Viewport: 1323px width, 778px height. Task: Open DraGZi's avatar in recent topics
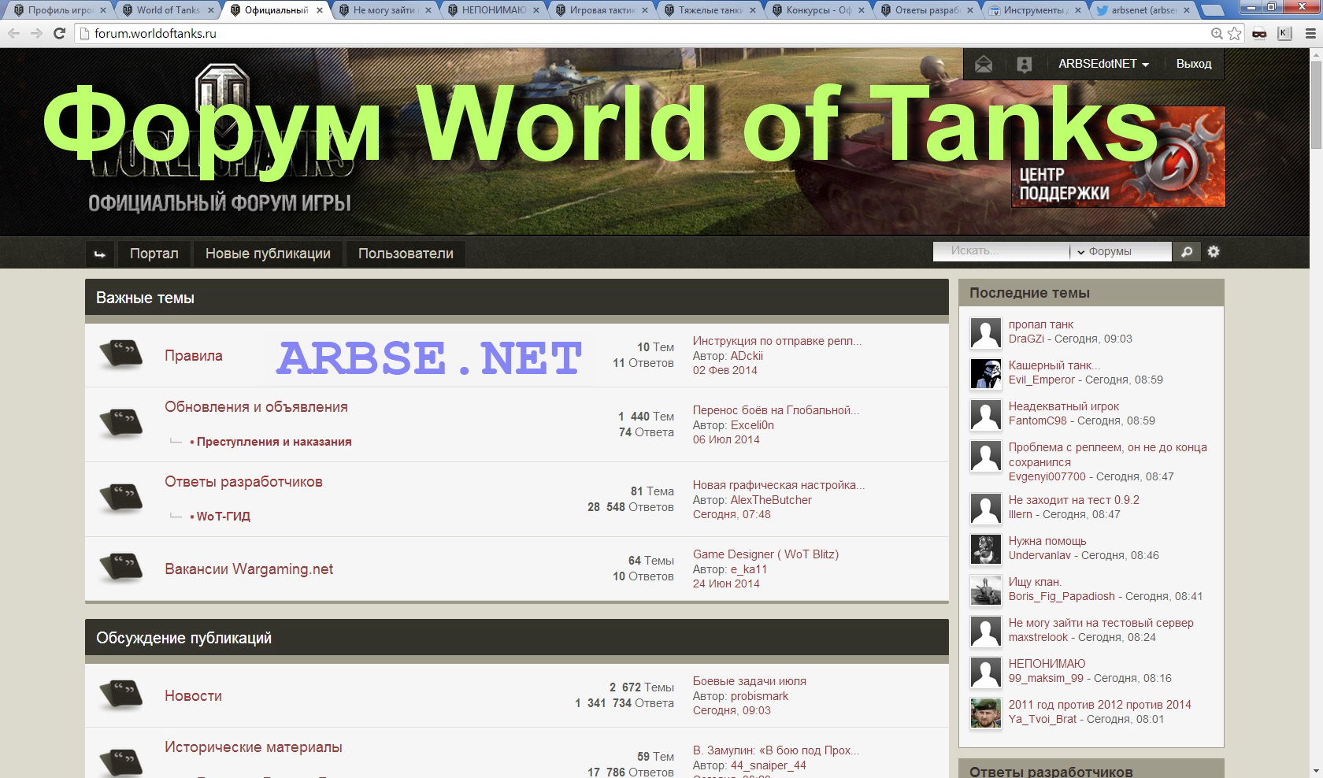[985, 333]
